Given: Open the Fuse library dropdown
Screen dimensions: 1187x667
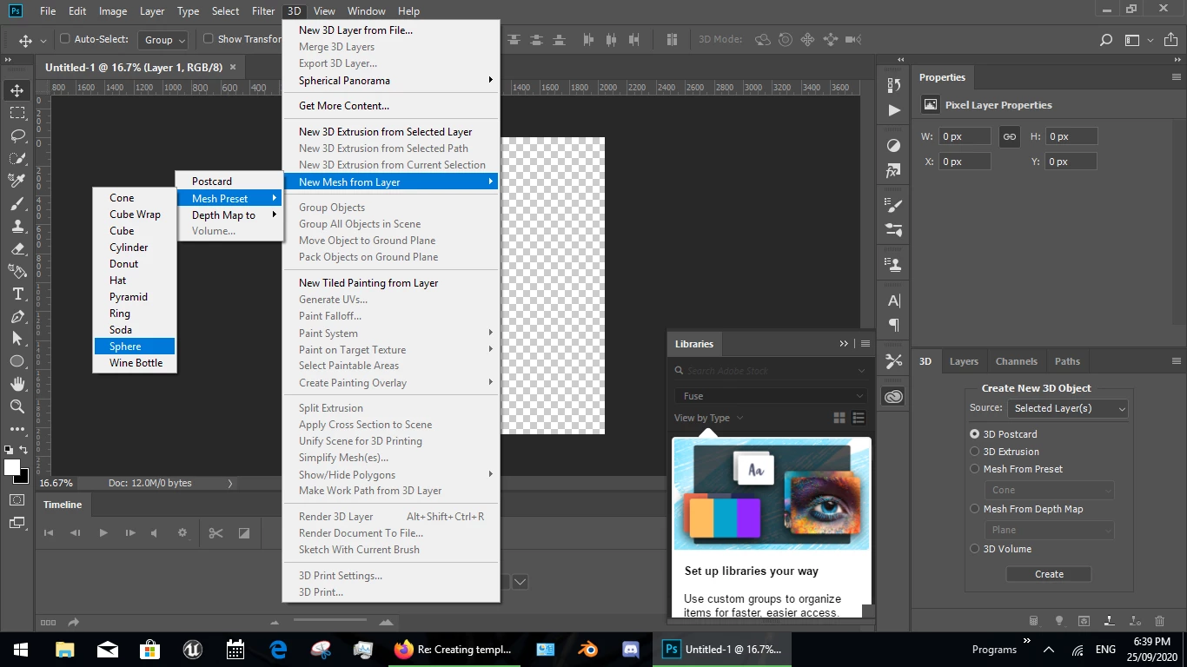Looking at the screenshot, I should pos(771,396).
